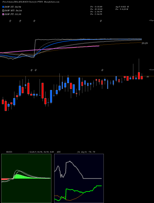Click the 'Pre H' high price value
154x203 pixels.
coord(96,9)
